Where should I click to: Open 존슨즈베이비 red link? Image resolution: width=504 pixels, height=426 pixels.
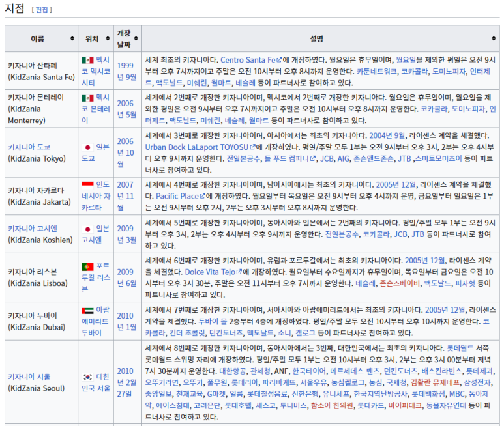click(400, 283)
